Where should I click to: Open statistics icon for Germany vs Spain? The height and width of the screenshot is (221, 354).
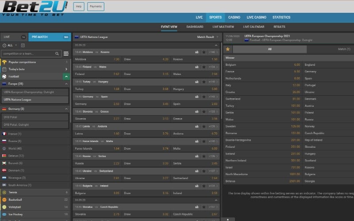pyautogui.click(x=197, y=97)
